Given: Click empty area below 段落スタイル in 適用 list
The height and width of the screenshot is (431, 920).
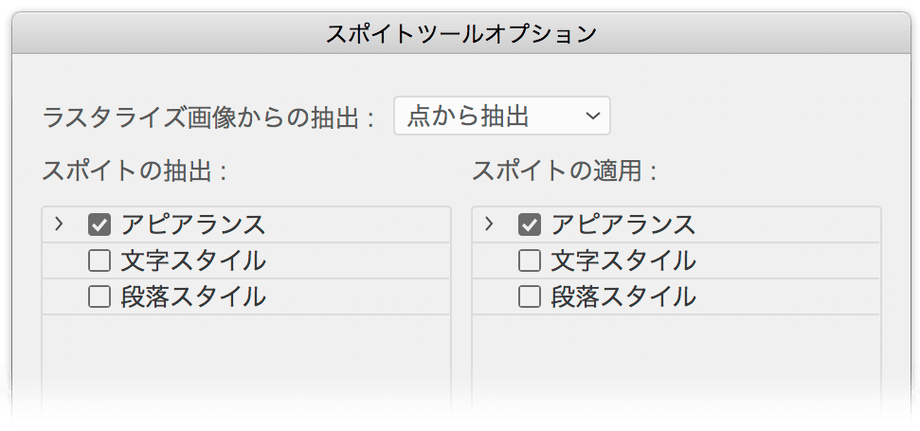Looking at the screenshot, I should click(x=676, y=364).
